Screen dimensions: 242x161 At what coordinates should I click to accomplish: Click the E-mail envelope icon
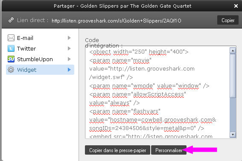click(11, 38)
